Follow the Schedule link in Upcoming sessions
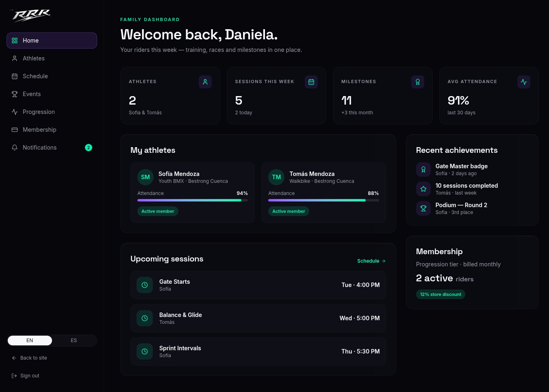549x392 pixels. pyautogui.click(x=371, y=261)
